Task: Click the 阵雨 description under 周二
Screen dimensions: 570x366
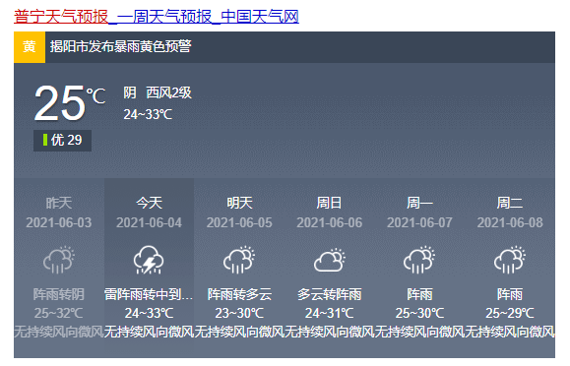Action: (x=510, y=294)
